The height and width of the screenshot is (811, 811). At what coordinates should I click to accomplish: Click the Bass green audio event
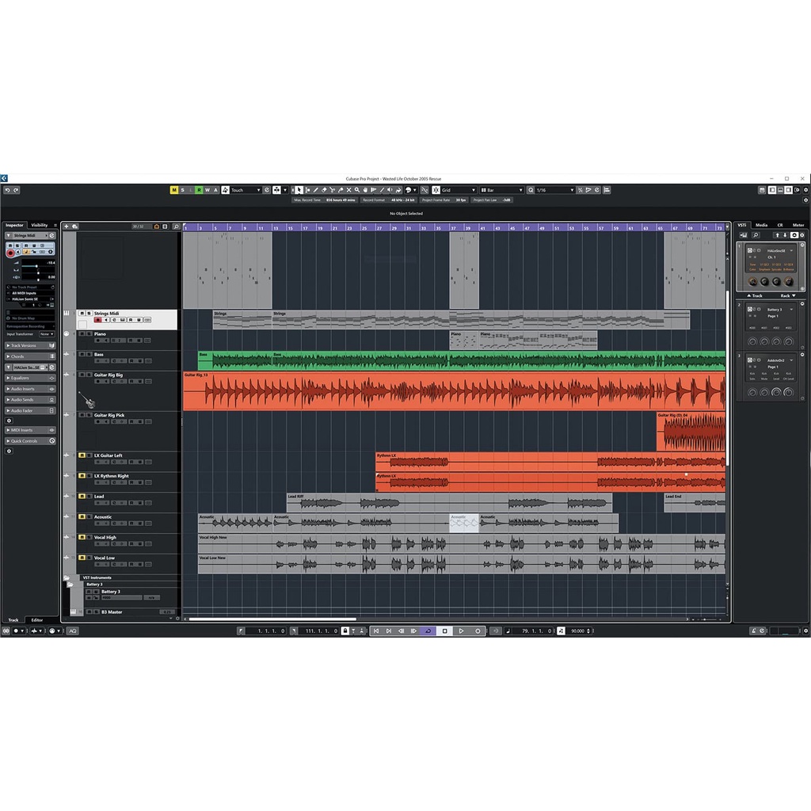[462, 361]
